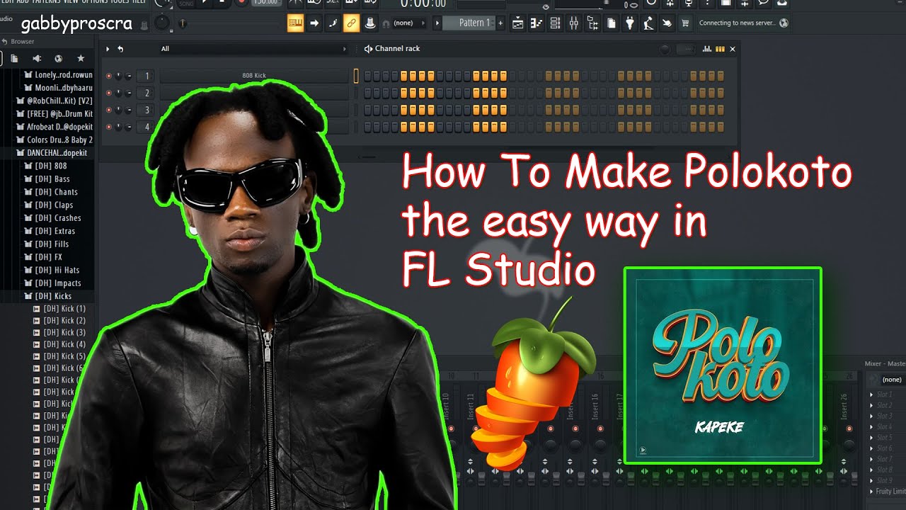Toggle first step of 808 Kick row
Image resolution: width=906 pixels, height=510 pixels.
click(x=368, y=76)
